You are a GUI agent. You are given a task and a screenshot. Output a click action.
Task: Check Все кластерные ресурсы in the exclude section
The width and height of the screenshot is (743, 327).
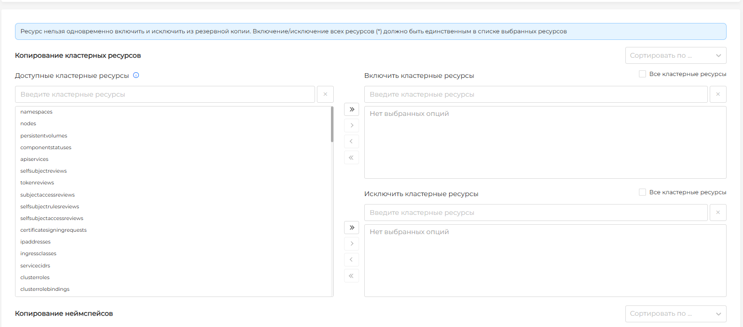pyautogui.click(x=642, y=192)
